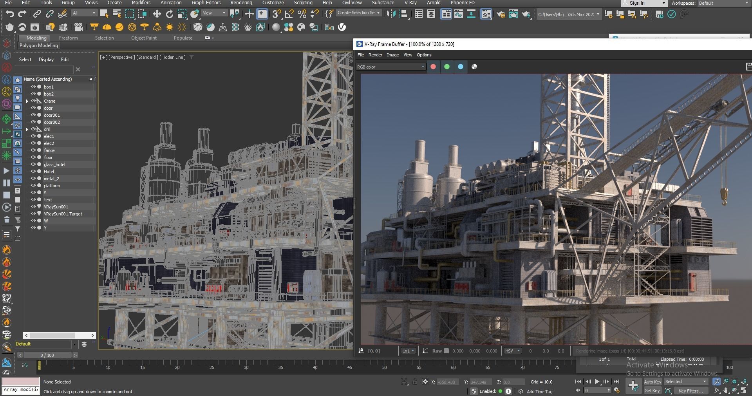Open the Rendering menu
The image size is (752, 396).
point(241,3)
